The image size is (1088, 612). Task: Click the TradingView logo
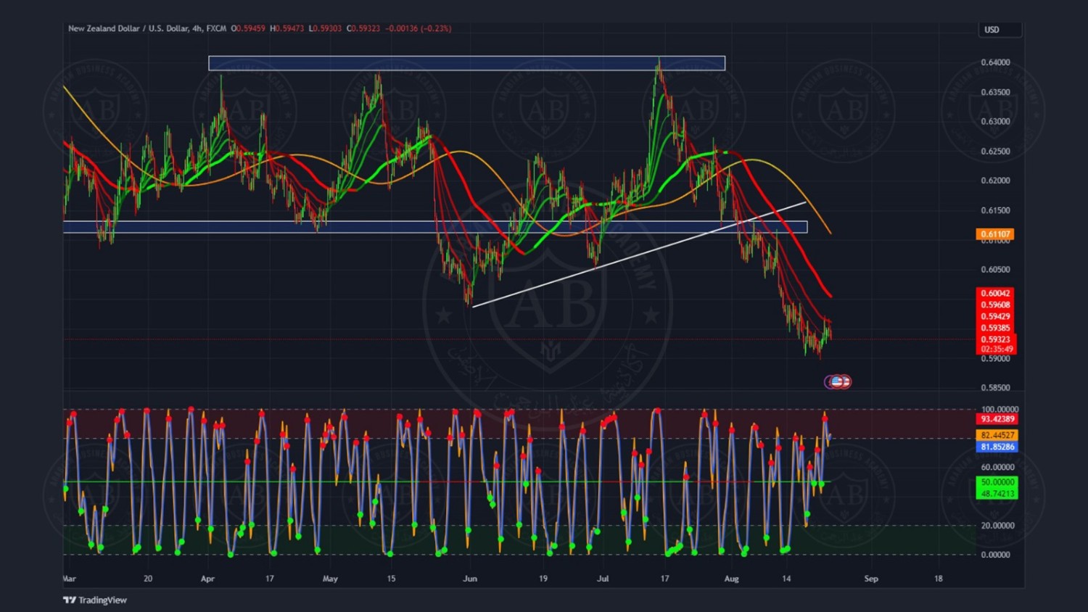(x=94, y=600)
